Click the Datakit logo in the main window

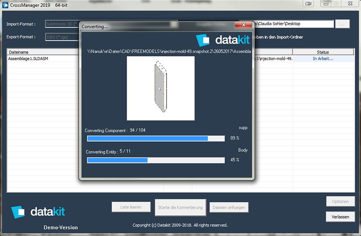38,212
